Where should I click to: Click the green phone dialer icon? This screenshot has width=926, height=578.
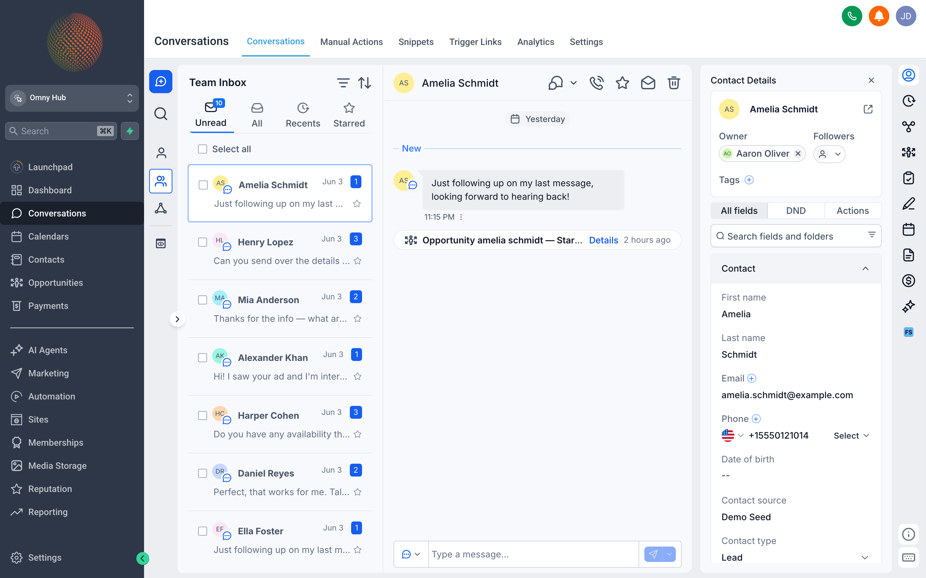point(852,16)
